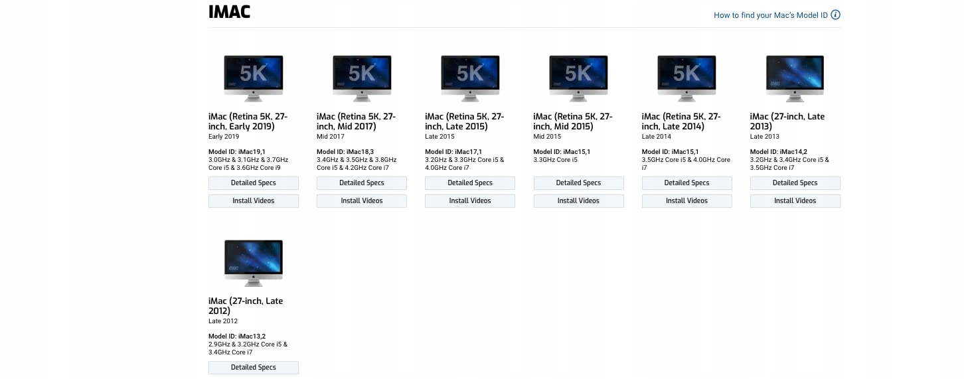Open Install Videos for iMac Early 2019
The width and height of the screenshot is (964, 379).
[x=254, y=201]
